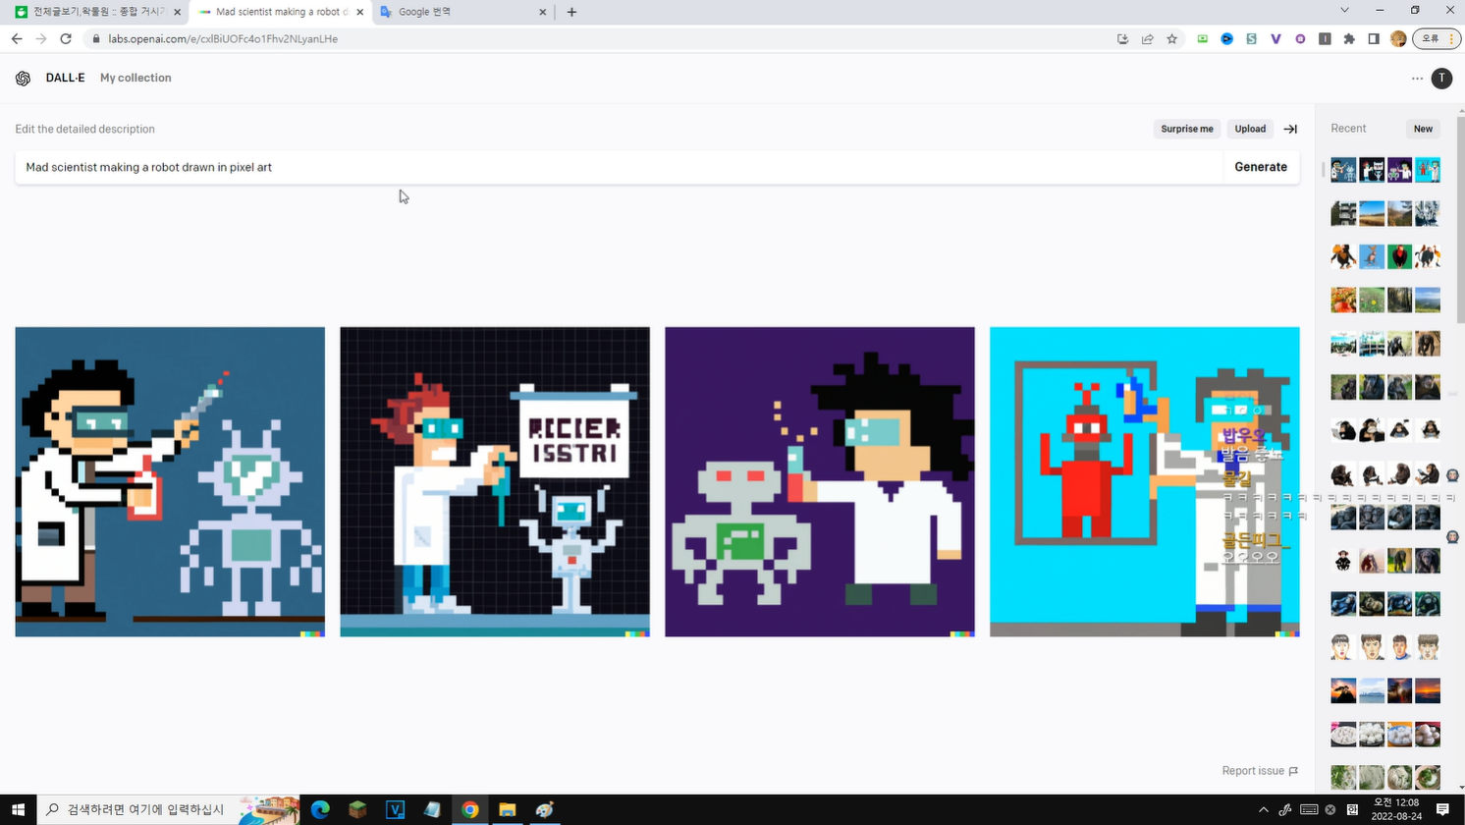Screen dimensions: 1465x825
Task: Open the taskbar clock showing 12:08
Action: [x=1395, y=810]
